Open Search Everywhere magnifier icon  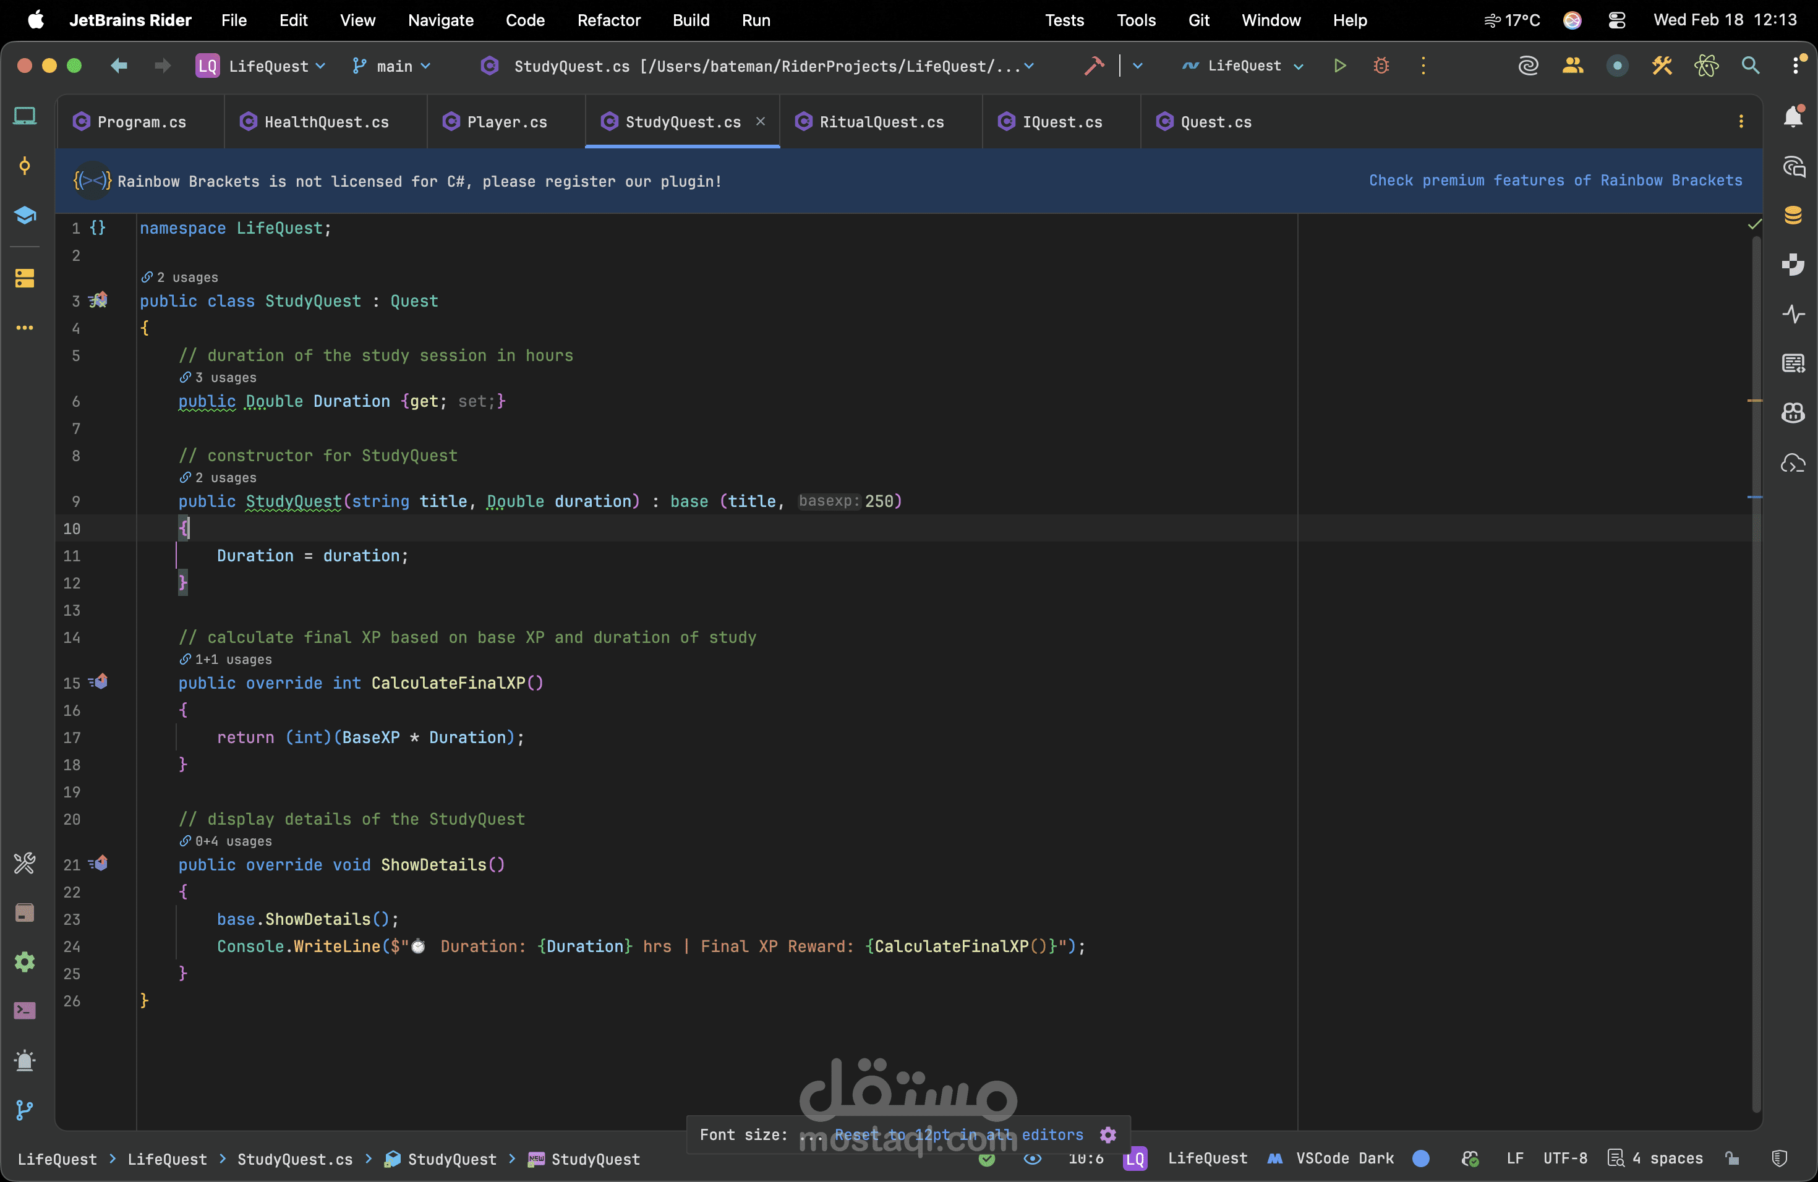[1750, 66]
